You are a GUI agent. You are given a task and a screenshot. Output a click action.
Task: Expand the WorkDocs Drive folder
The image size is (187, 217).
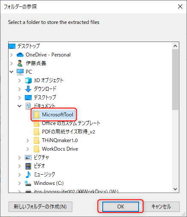[28, 149]
